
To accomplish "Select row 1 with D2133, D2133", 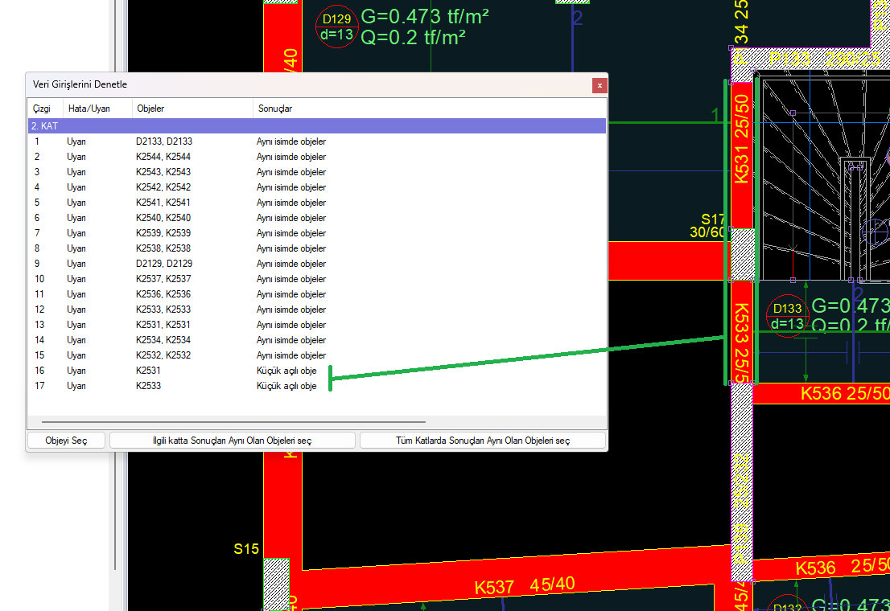I will coord(317,141).
